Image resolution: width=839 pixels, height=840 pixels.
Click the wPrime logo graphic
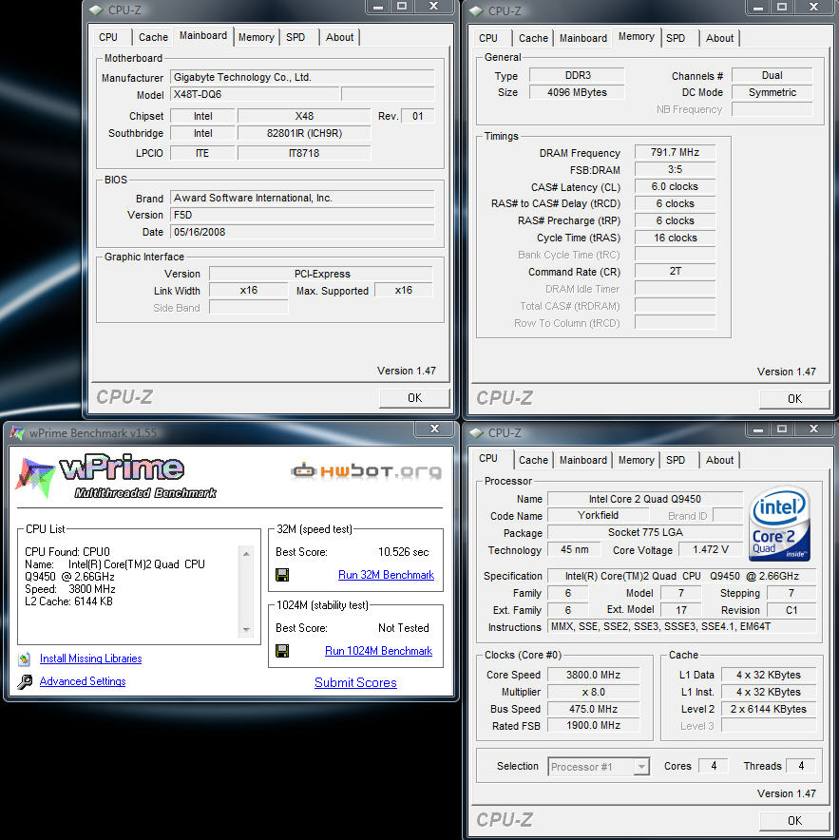(118, 476)
